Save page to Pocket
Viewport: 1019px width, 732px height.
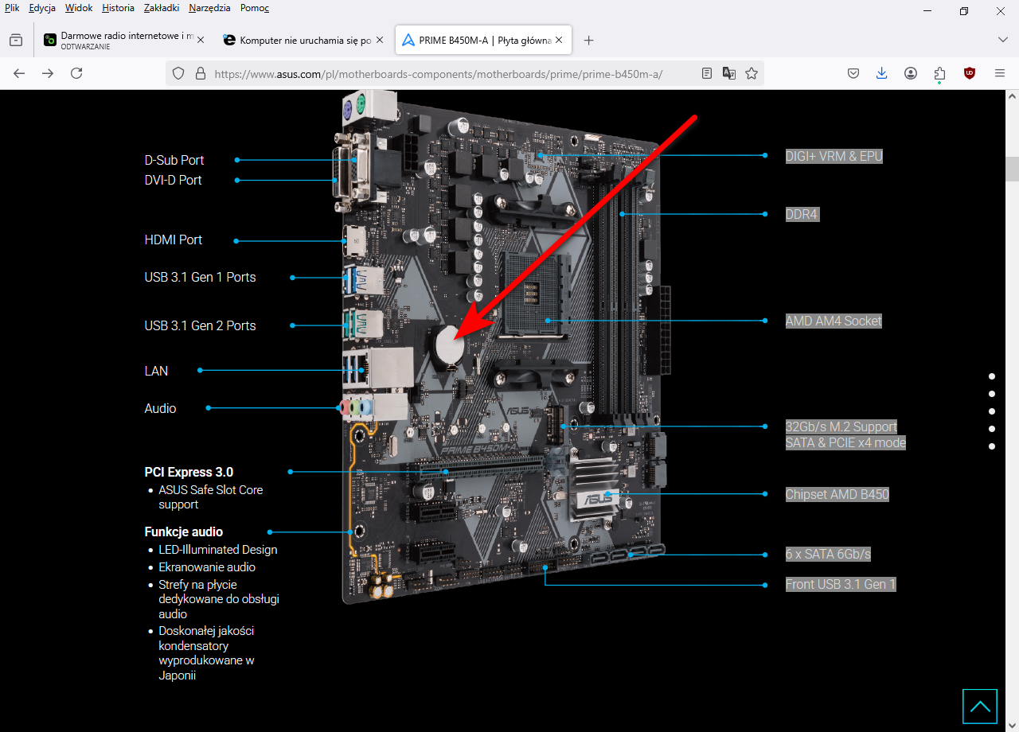tap(853, 73)
